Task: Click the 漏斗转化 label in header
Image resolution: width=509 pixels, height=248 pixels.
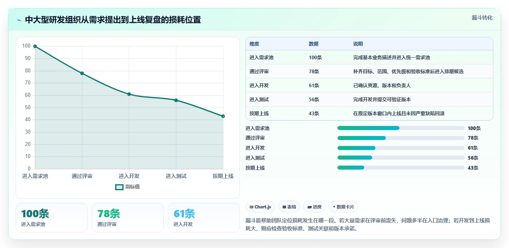Action: [482, 18]
